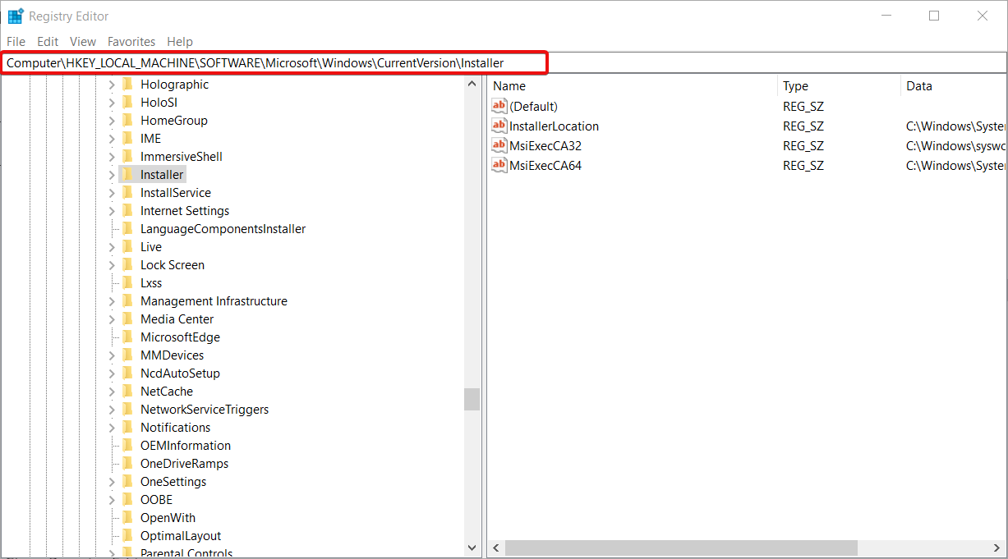
Task: Click the Management Infrastructure folder icon
Action: (x=127, y=300)
